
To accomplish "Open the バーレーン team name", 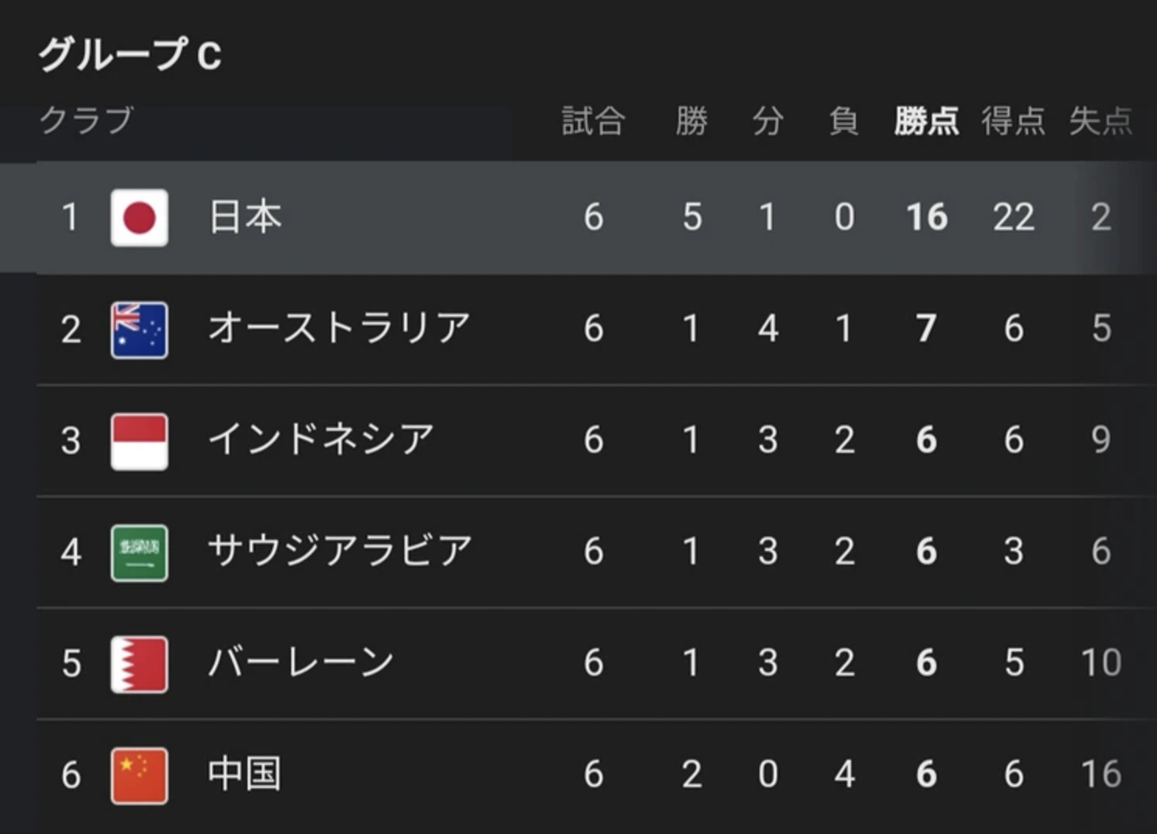I will [302, 662].
